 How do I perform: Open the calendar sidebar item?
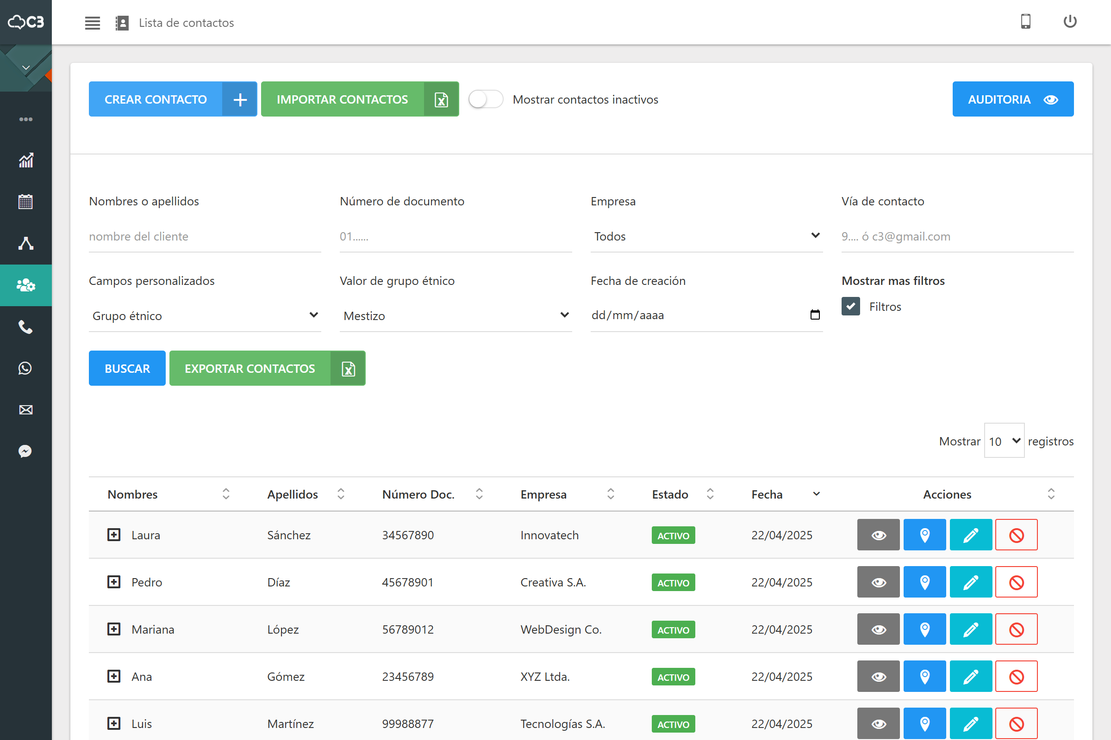[x=25, y=202]
